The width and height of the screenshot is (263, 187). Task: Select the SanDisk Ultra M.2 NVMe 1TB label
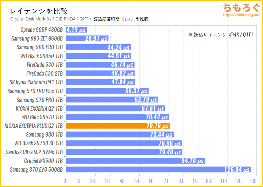click(34, 152)
